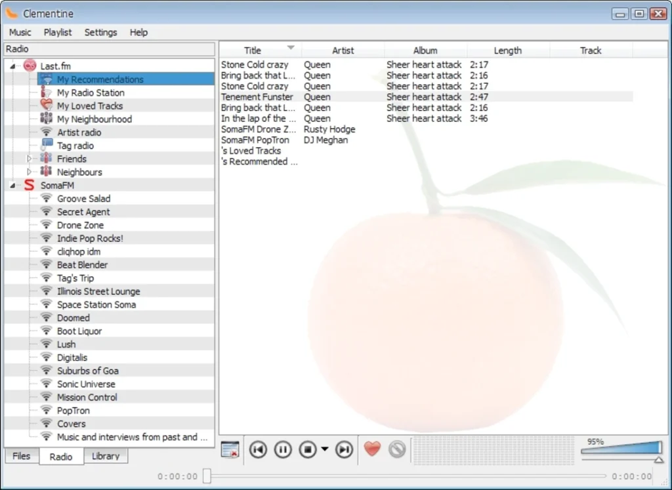This screenshot has height=490, width=672.
Task: Switch to the Library tab
Action: tap(105, 456)
